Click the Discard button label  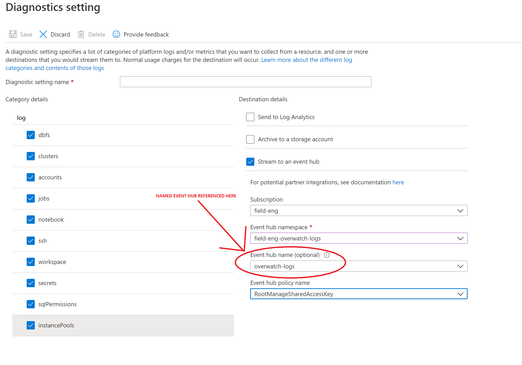click(x=60, y=34)
